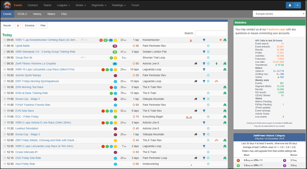Viewport: 307px width, 169px height.
Task: Click the red category dot on the EVR Asia Race row
Action: point(103,111)
